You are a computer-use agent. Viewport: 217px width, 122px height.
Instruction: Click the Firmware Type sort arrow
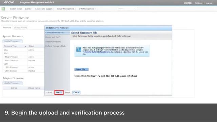point(25,46)
